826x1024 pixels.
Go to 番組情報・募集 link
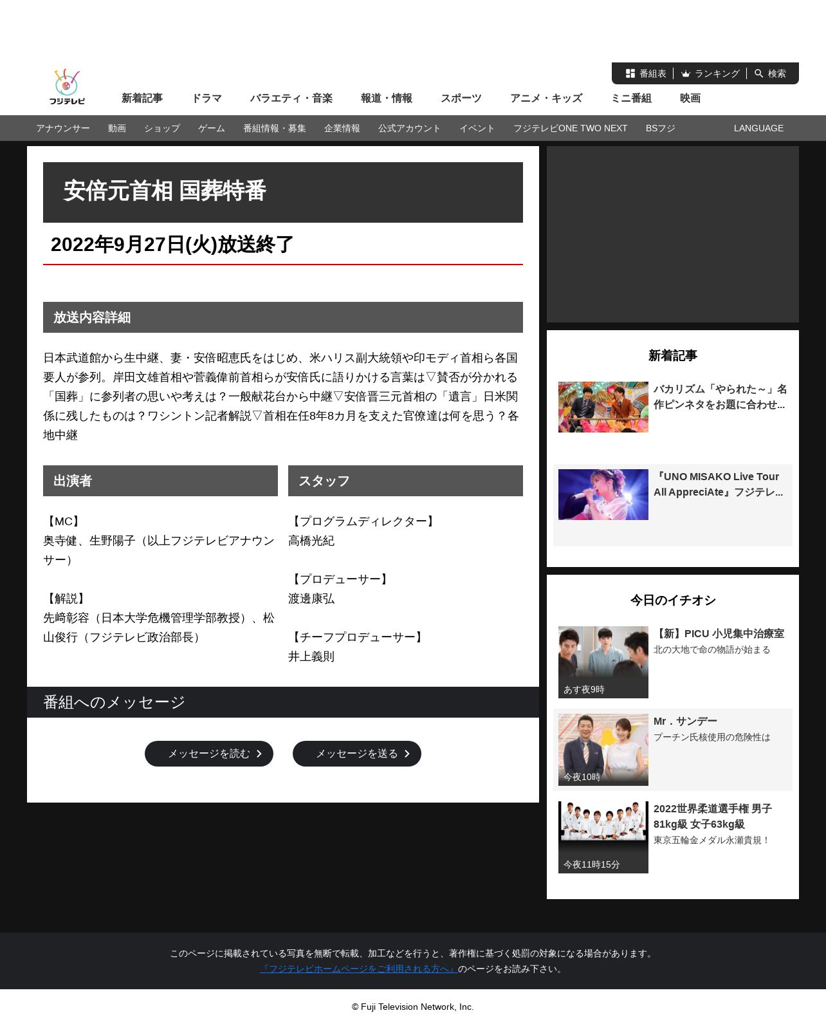point(275,128)
